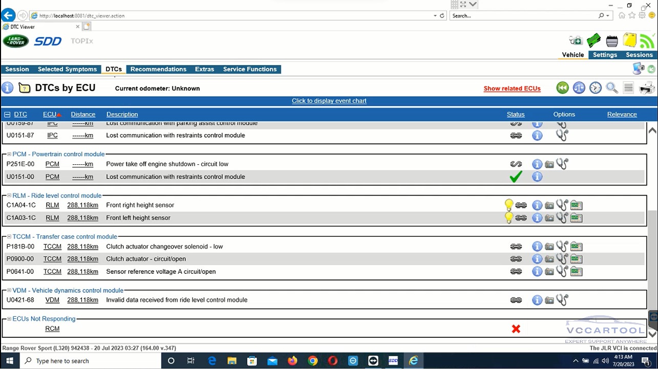Click the clock history icon
This screenshot has height=369, width=658.
pyautogui.click(x=596, y=88)
